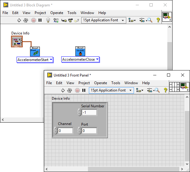Open View menu in Block Diagram window
Image resolution: width=190 pixels, height=172 pixels.
(26, 13)
